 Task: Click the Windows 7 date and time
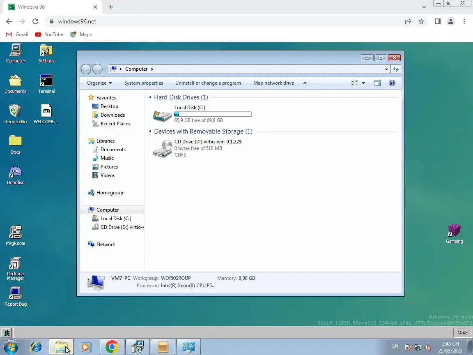450,347
